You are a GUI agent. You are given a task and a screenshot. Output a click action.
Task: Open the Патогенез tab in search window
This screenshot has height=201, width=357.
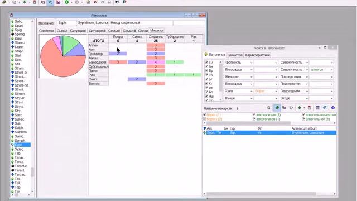pos(214,55)
